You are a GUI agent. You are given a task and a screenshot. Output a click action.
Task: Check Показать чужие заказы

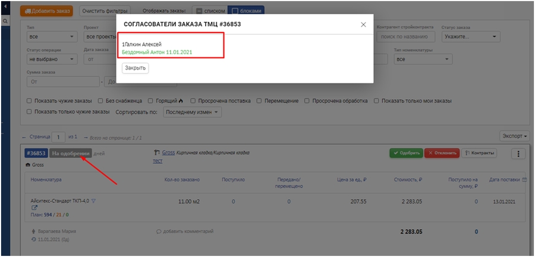pos(30,101)
